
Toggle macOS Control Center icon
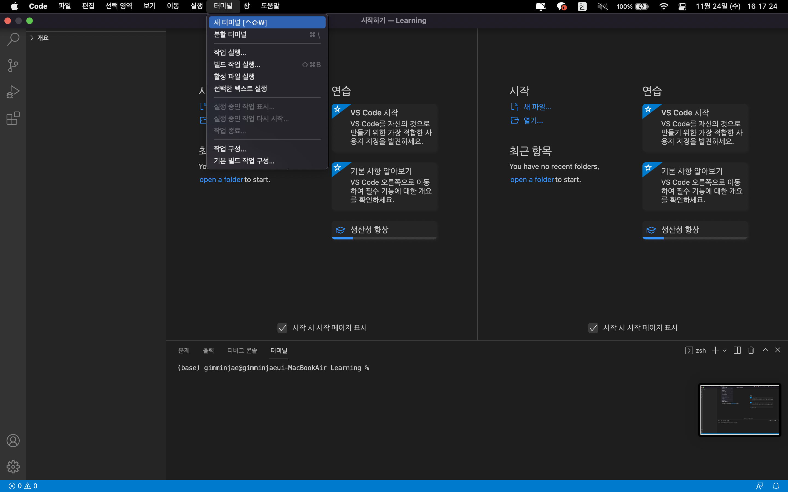coord(682,6)
